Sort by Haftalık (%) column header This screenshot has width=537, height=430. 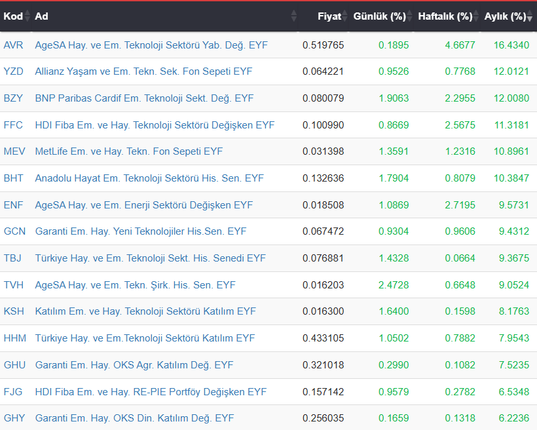point(447,16)
